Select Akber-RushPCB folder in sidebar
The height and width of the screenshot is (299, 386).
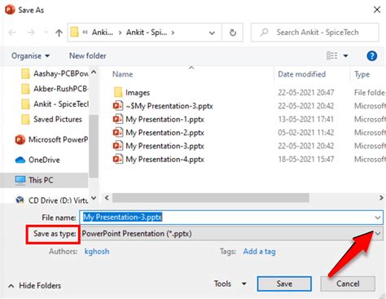tap(55, 89)
